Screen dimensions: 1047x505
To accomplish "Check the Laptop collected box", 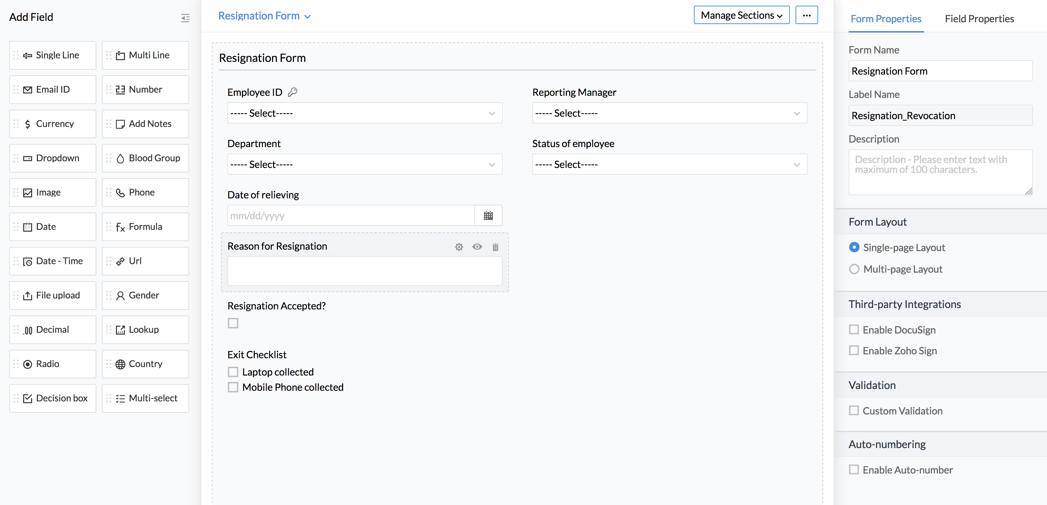I will click(x=233, y=372).
